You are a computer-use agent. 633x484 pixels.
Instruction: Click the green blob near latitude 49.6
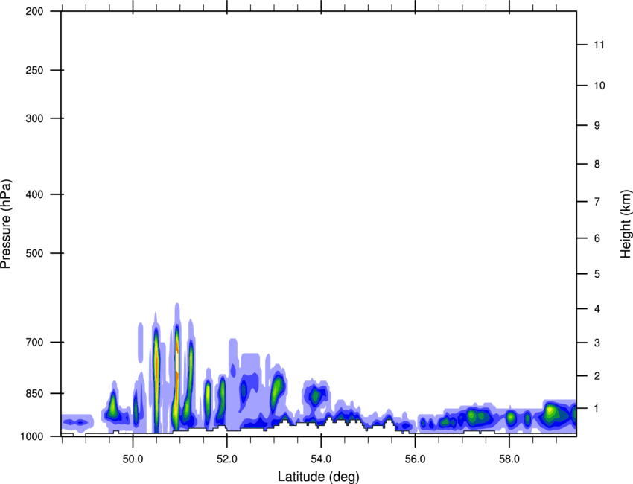click(x=112, y=404)
